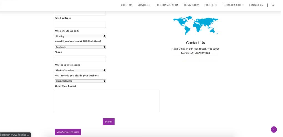Open the search magnifier icon in header
The image size is (283, 137).
tap(273, 5)
